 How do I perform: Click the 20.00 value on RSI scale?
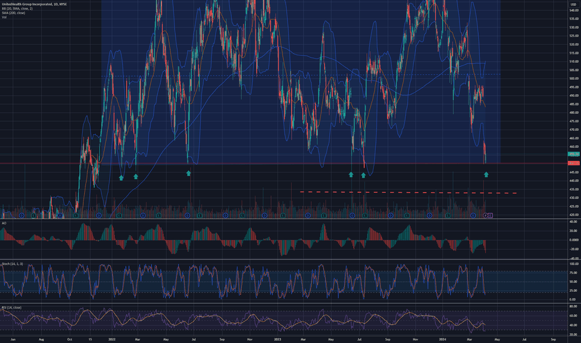pyautogui.click(x=574, y=334)
